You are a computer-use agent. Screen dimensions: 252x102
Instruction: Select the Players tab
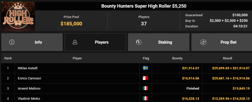(x=95, y=42)
